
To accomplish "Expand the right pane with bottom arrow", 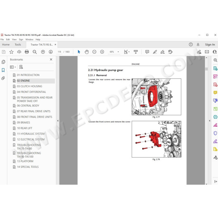I will [216, 182].
